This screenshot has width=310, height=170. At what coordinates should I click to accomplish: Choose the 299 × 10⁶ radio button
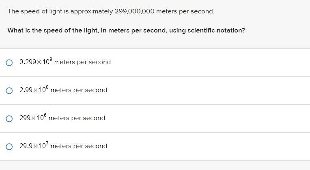point(9,118)
